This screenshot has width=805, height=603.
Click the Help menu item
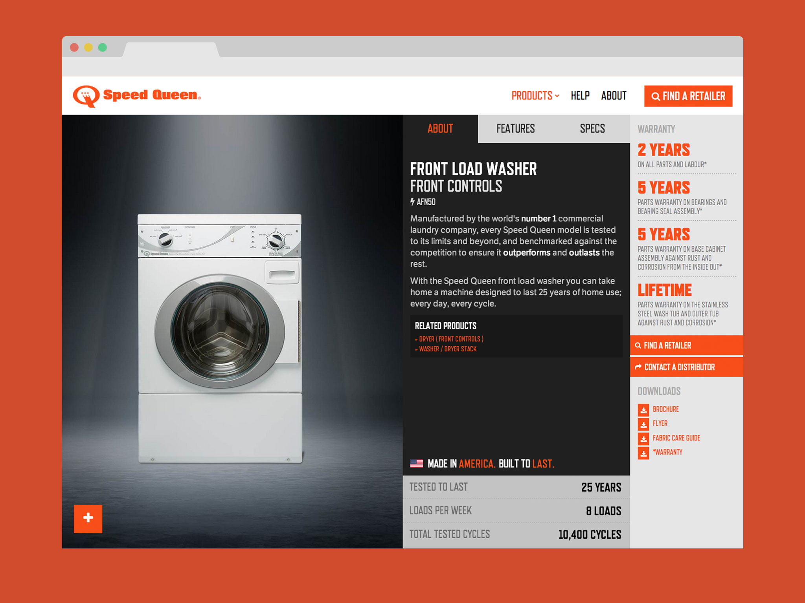click(x=577, y=96)
